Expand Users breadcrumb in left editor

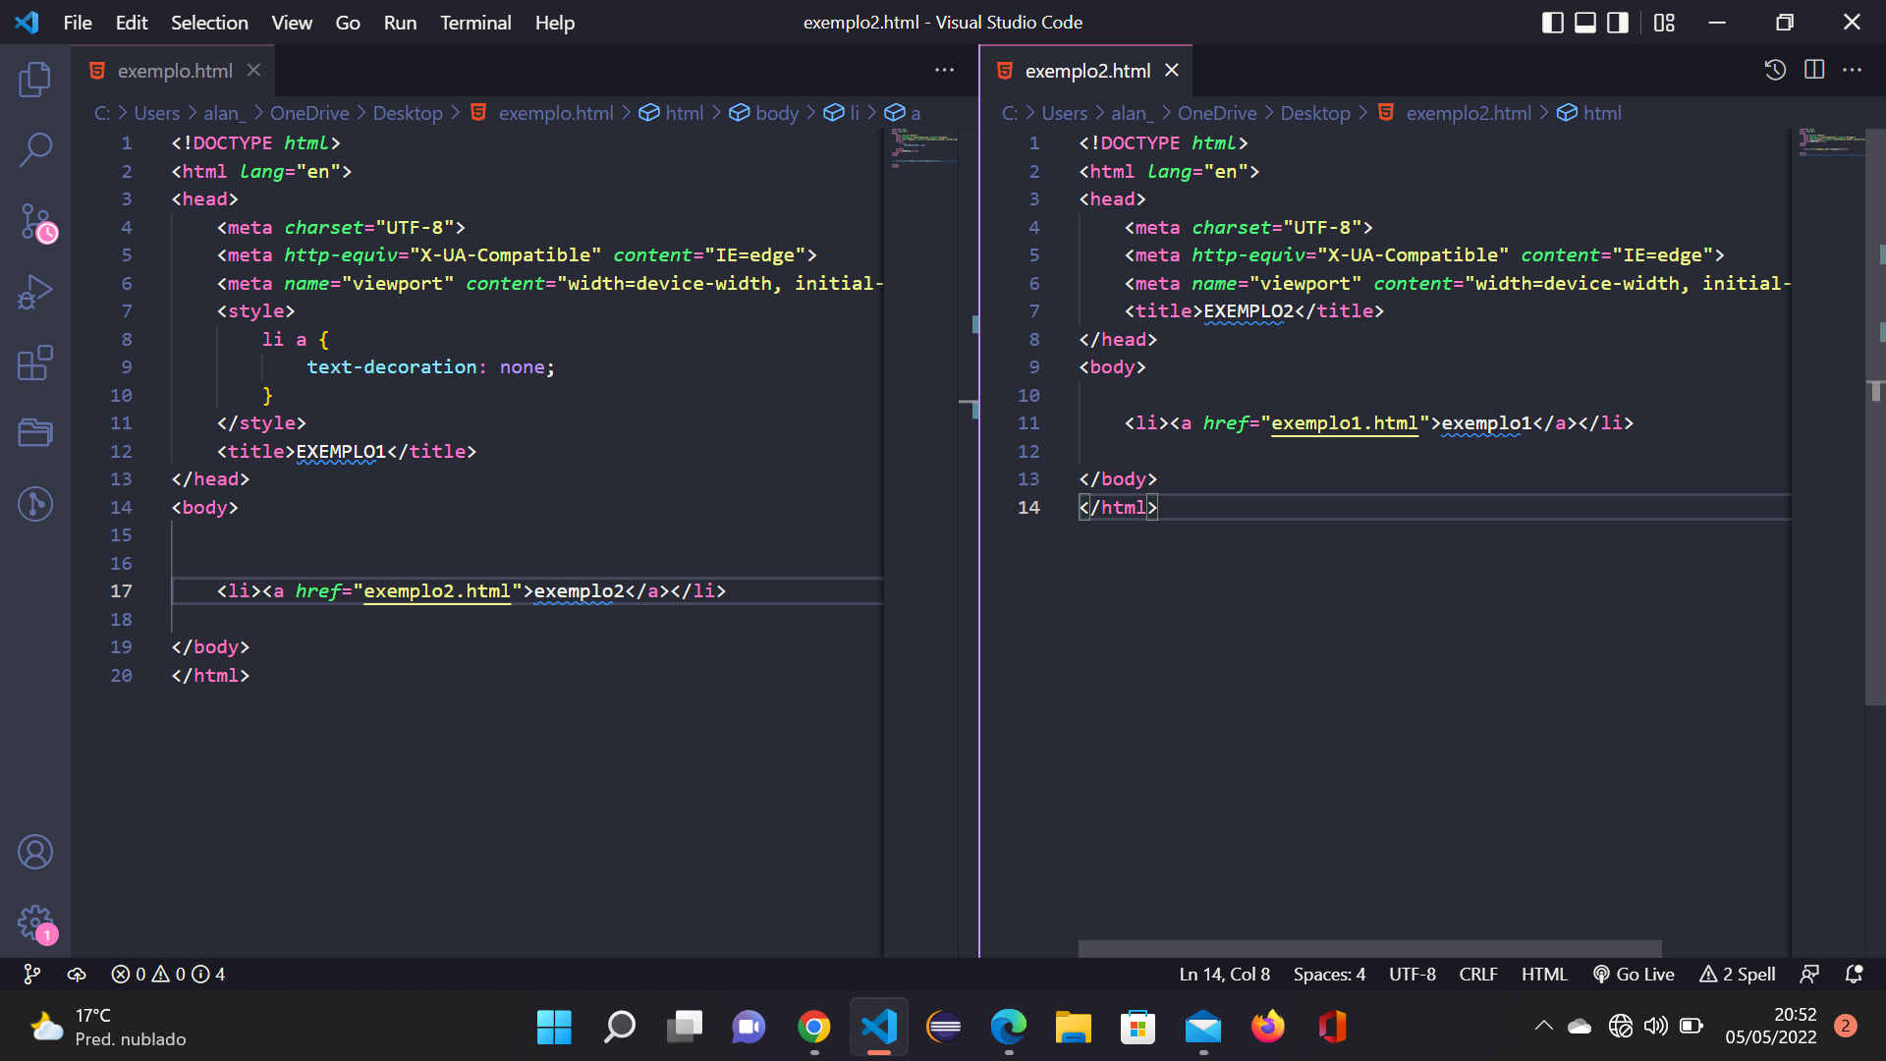pos(157,113)
